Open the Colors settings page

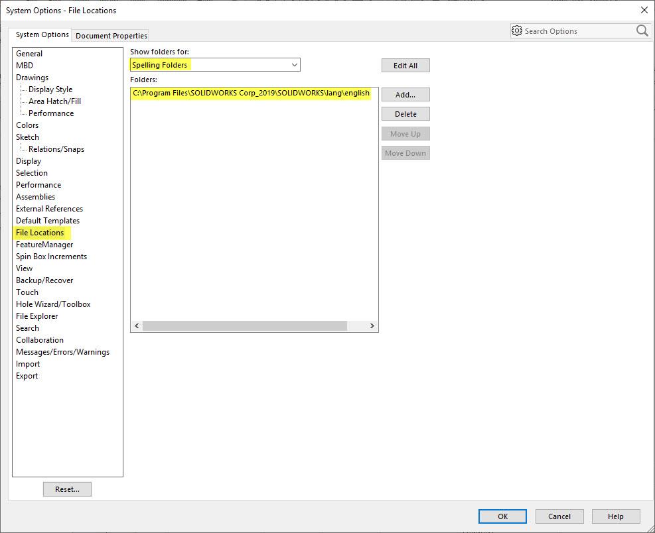click(27, 125)
